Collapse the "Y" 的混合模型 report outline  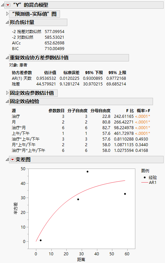(3, 5)
